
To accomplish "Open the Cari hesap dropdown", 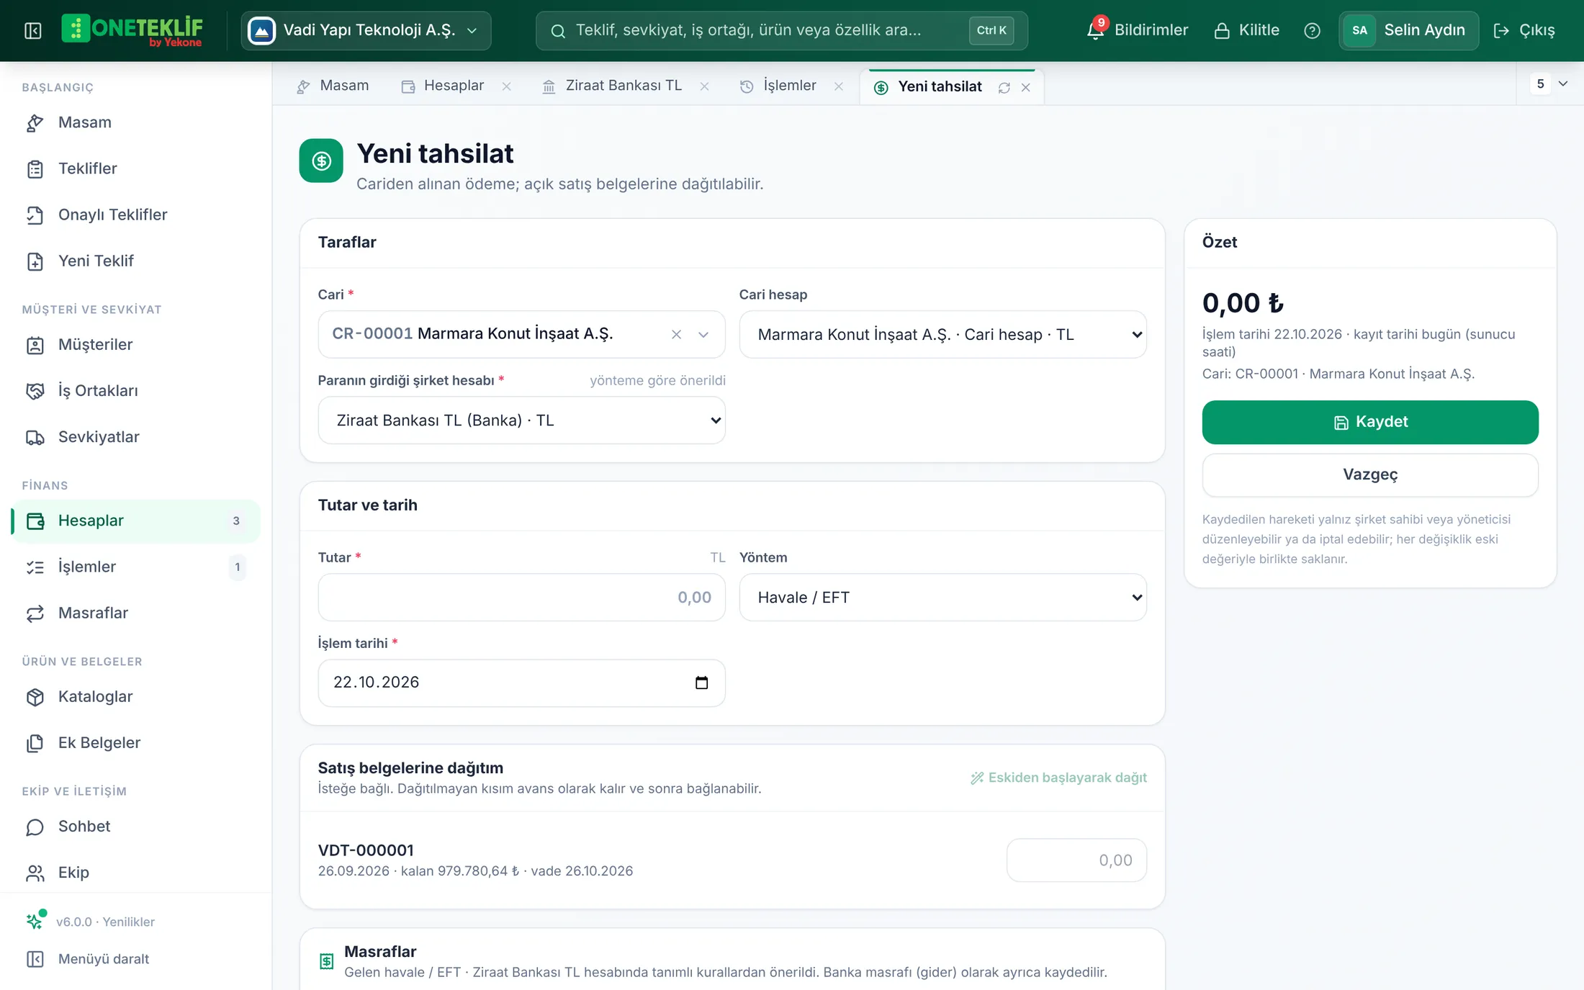I will click(x=942, y=334).
